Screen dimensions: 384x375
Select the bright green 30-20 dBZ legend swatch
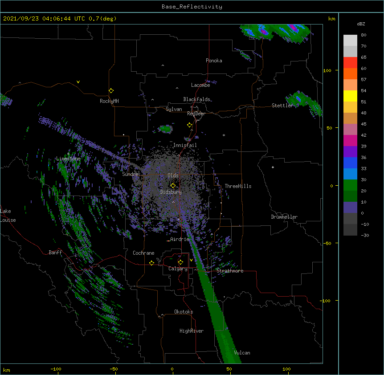[350, 185]
